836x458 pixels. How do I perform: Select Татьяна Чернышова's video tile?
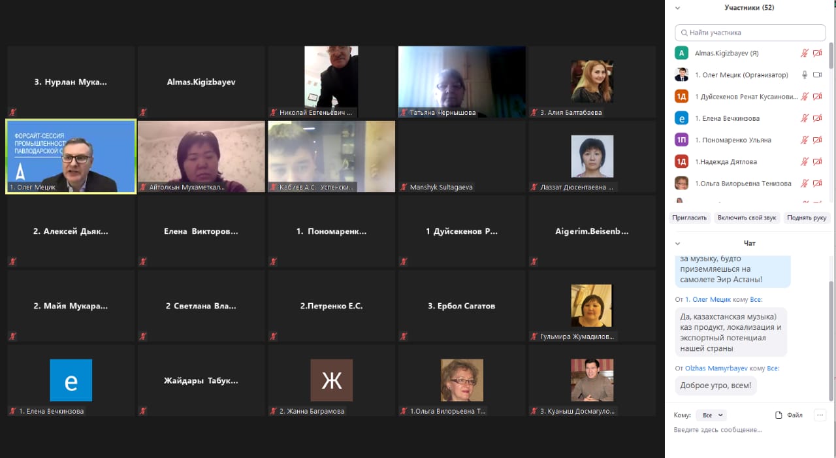click(462, 82)
